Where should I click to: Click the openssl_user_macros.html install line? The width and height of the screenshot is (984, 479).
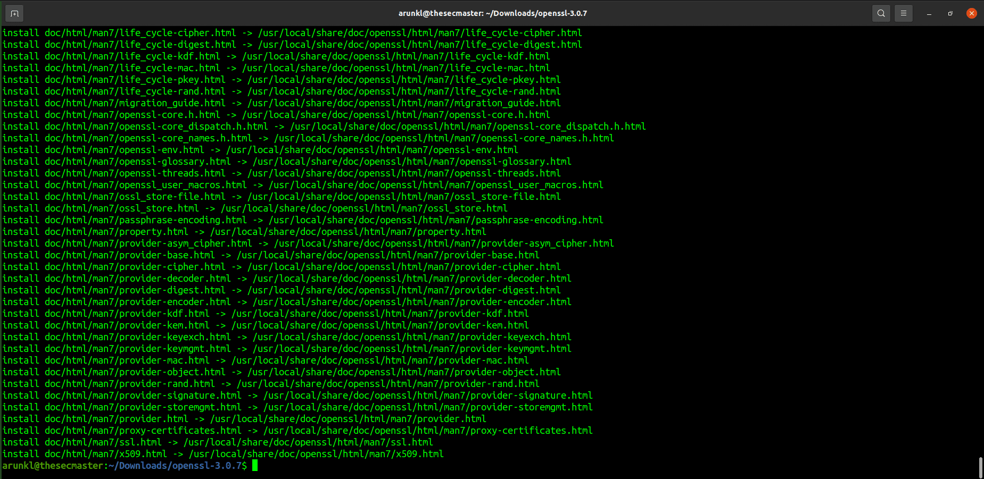pos(303,185)
